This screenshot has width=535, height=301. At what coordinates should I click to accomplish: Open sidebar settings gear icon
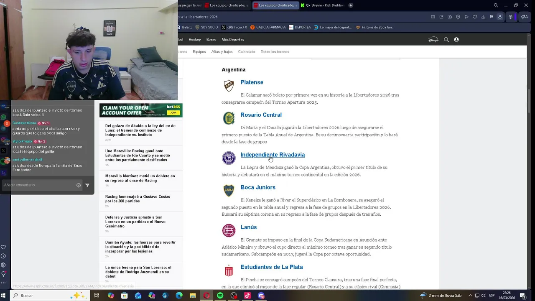point(3,265)
